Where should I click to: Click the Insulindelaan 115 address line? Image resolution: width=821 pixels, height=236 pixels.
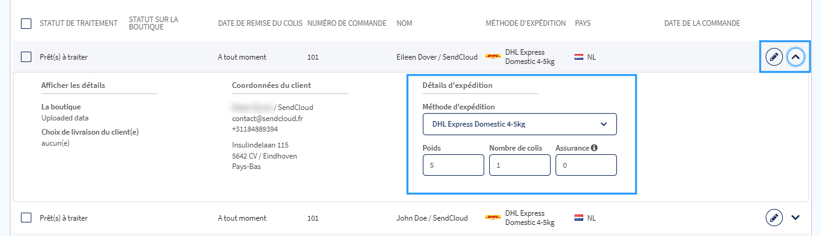click(261, 145)
